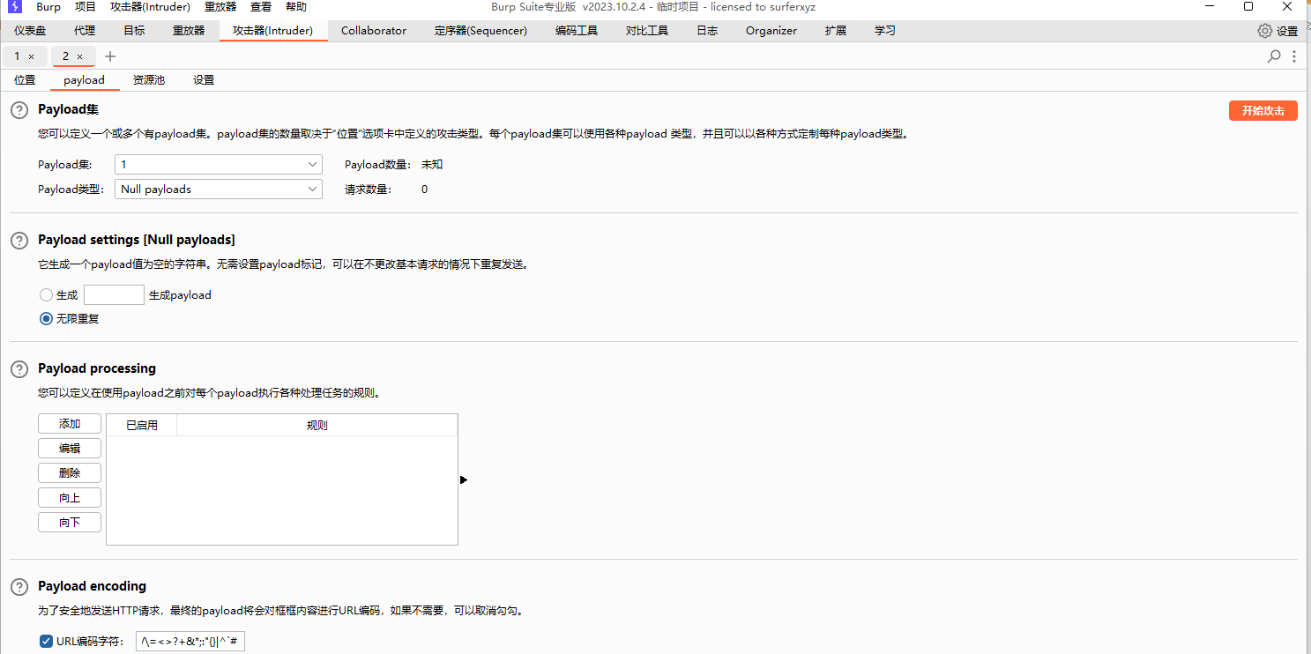Click the 删除 rule button
Image resolution: width=1311 pixels, height=654 pixels.
(70, 473)
